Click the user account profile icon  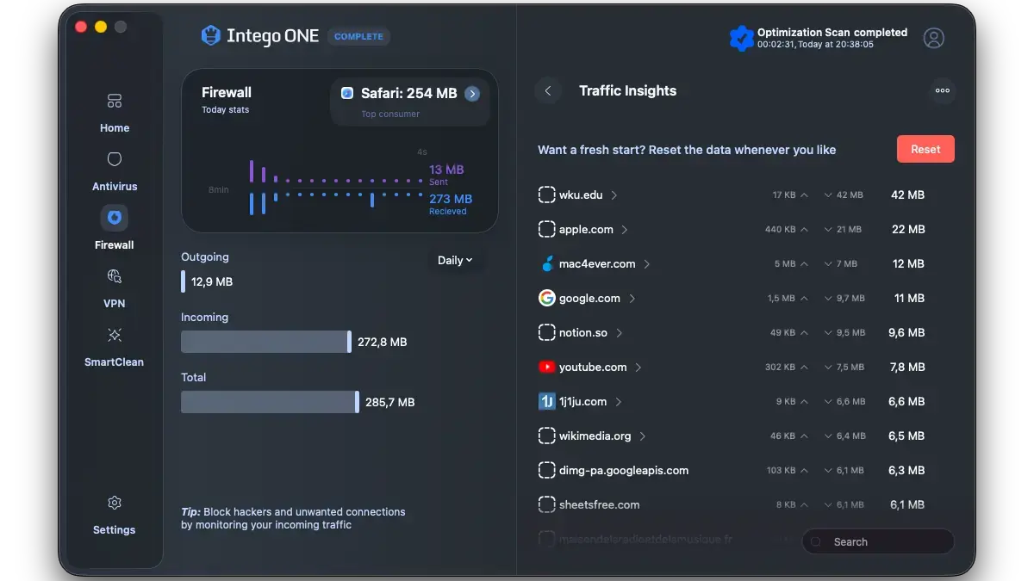click(x=933, y=38)
